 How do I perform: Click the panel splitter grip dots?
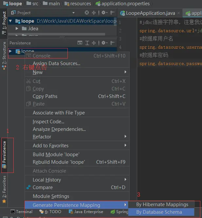point(62,37)
